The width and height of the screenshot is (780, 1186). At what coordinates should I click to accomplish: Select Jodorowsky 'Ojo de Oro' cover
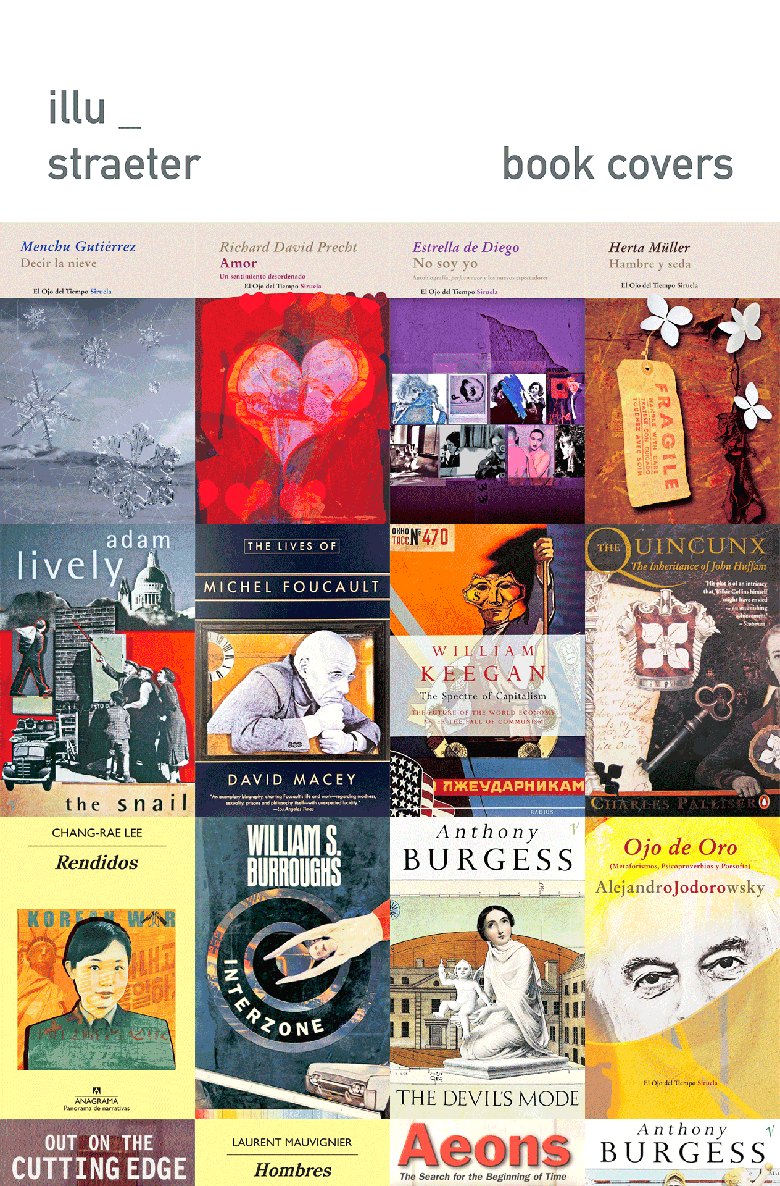(682, 968)
